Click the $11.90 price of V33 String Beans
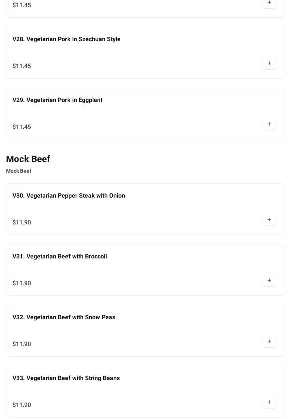 (x=22, y=405)
